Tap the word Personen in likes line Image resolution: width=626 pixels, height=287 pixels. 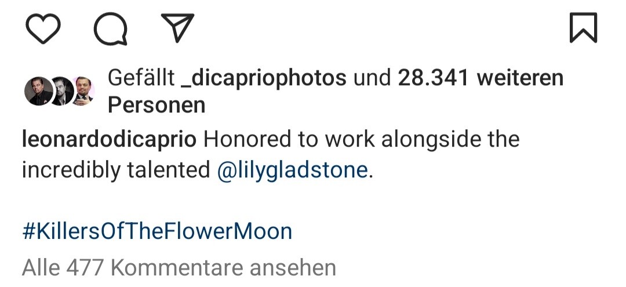(156, 106)
